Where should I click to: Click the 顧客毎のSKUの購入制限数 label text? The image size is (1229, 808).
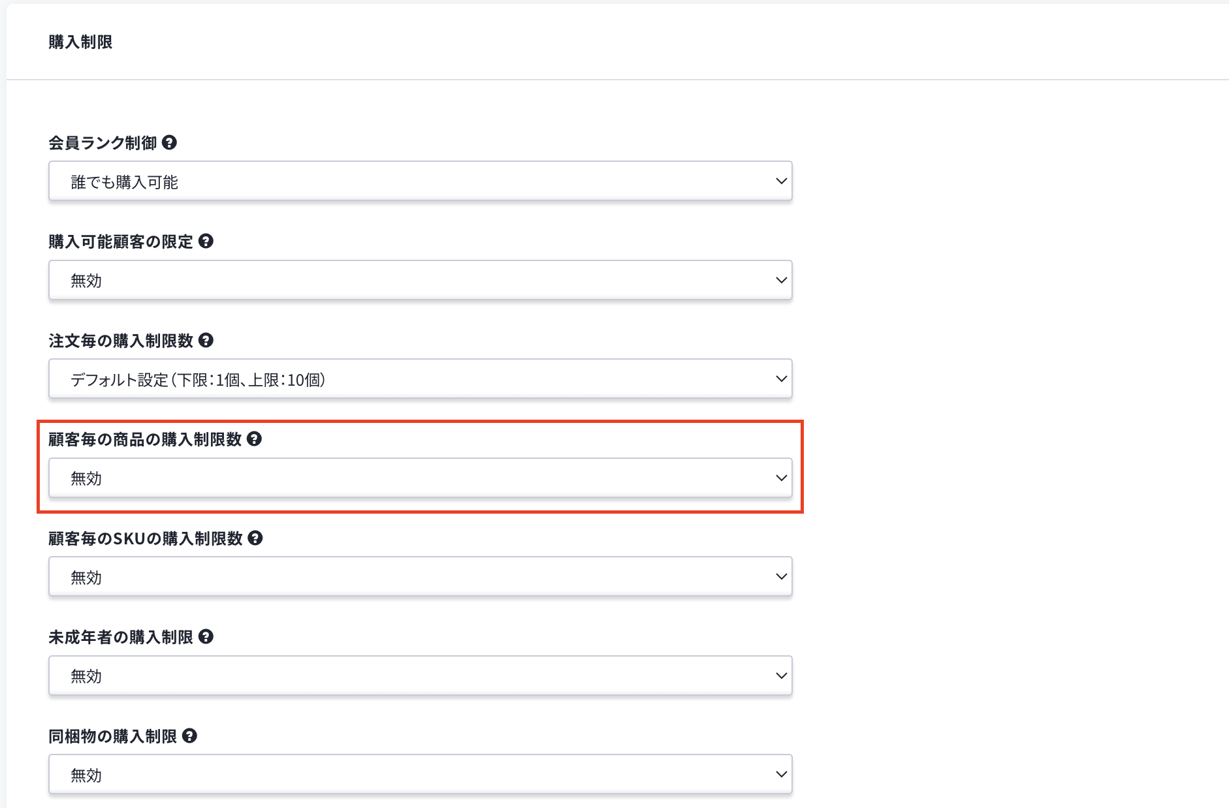click(x=145, y=538)
